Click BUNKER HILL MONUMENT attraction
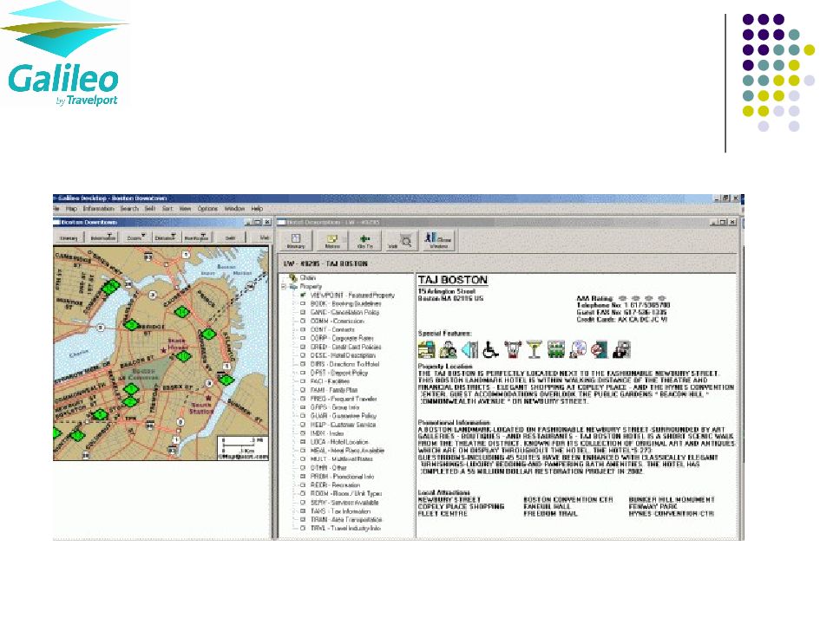Image resolution: width=833 pixels, height=624 pixels. [672, 499]
